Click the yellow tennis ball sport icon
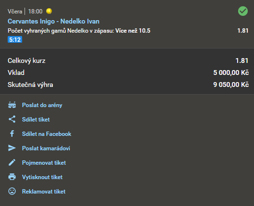This screenshot has width=254, height=206. click(x=49, y=11)
